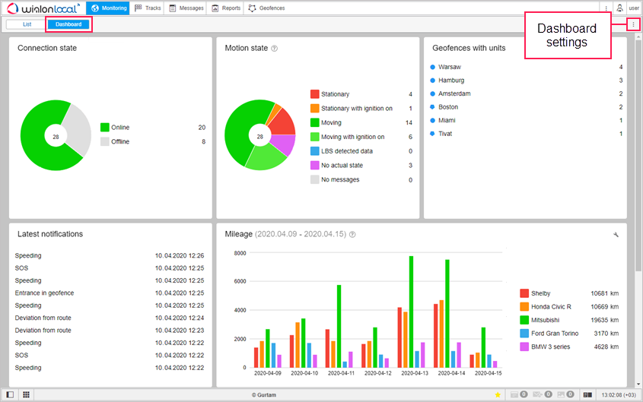Click the Motion state pie chart center
The image size is (643, 402).
(259, 137)
